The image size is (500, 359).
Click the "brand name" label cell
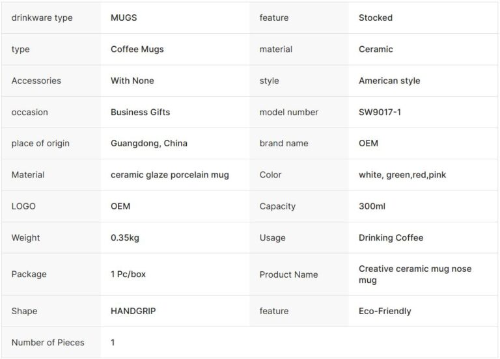284,143
